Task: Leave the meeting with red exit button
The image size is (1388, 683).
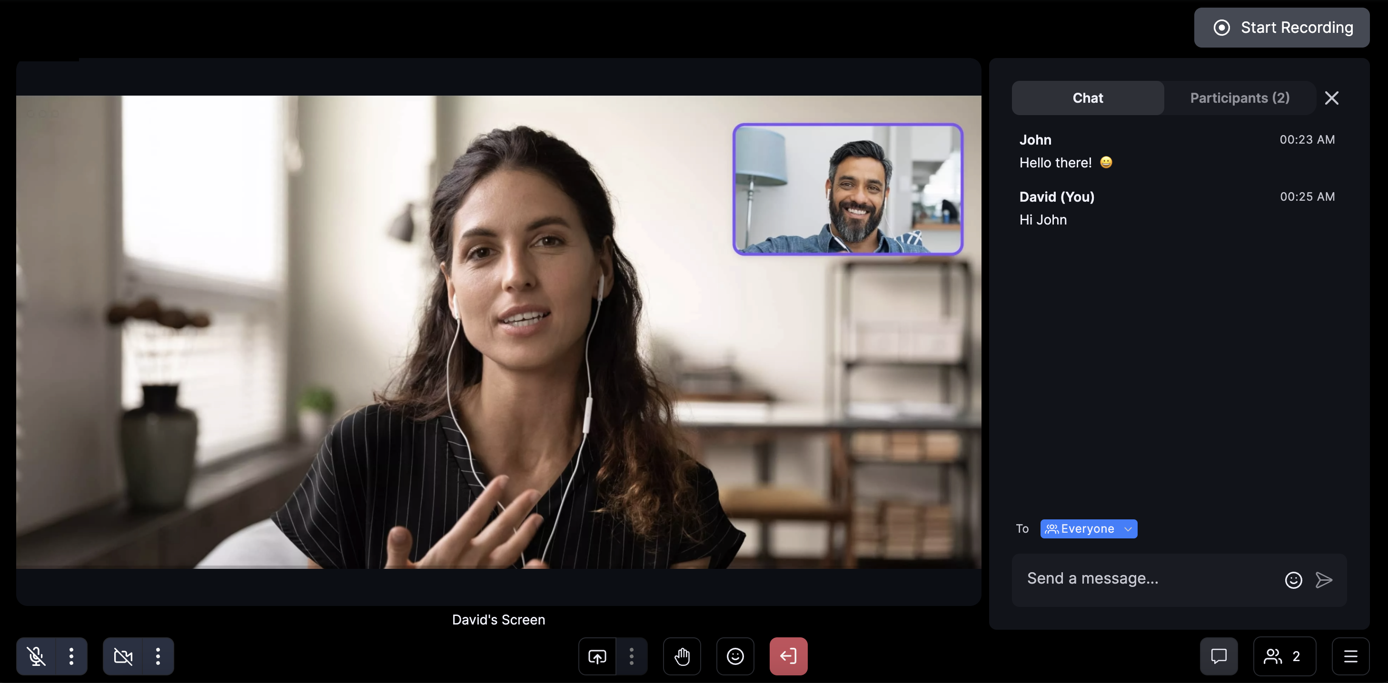Action: (x=788, y=656)
